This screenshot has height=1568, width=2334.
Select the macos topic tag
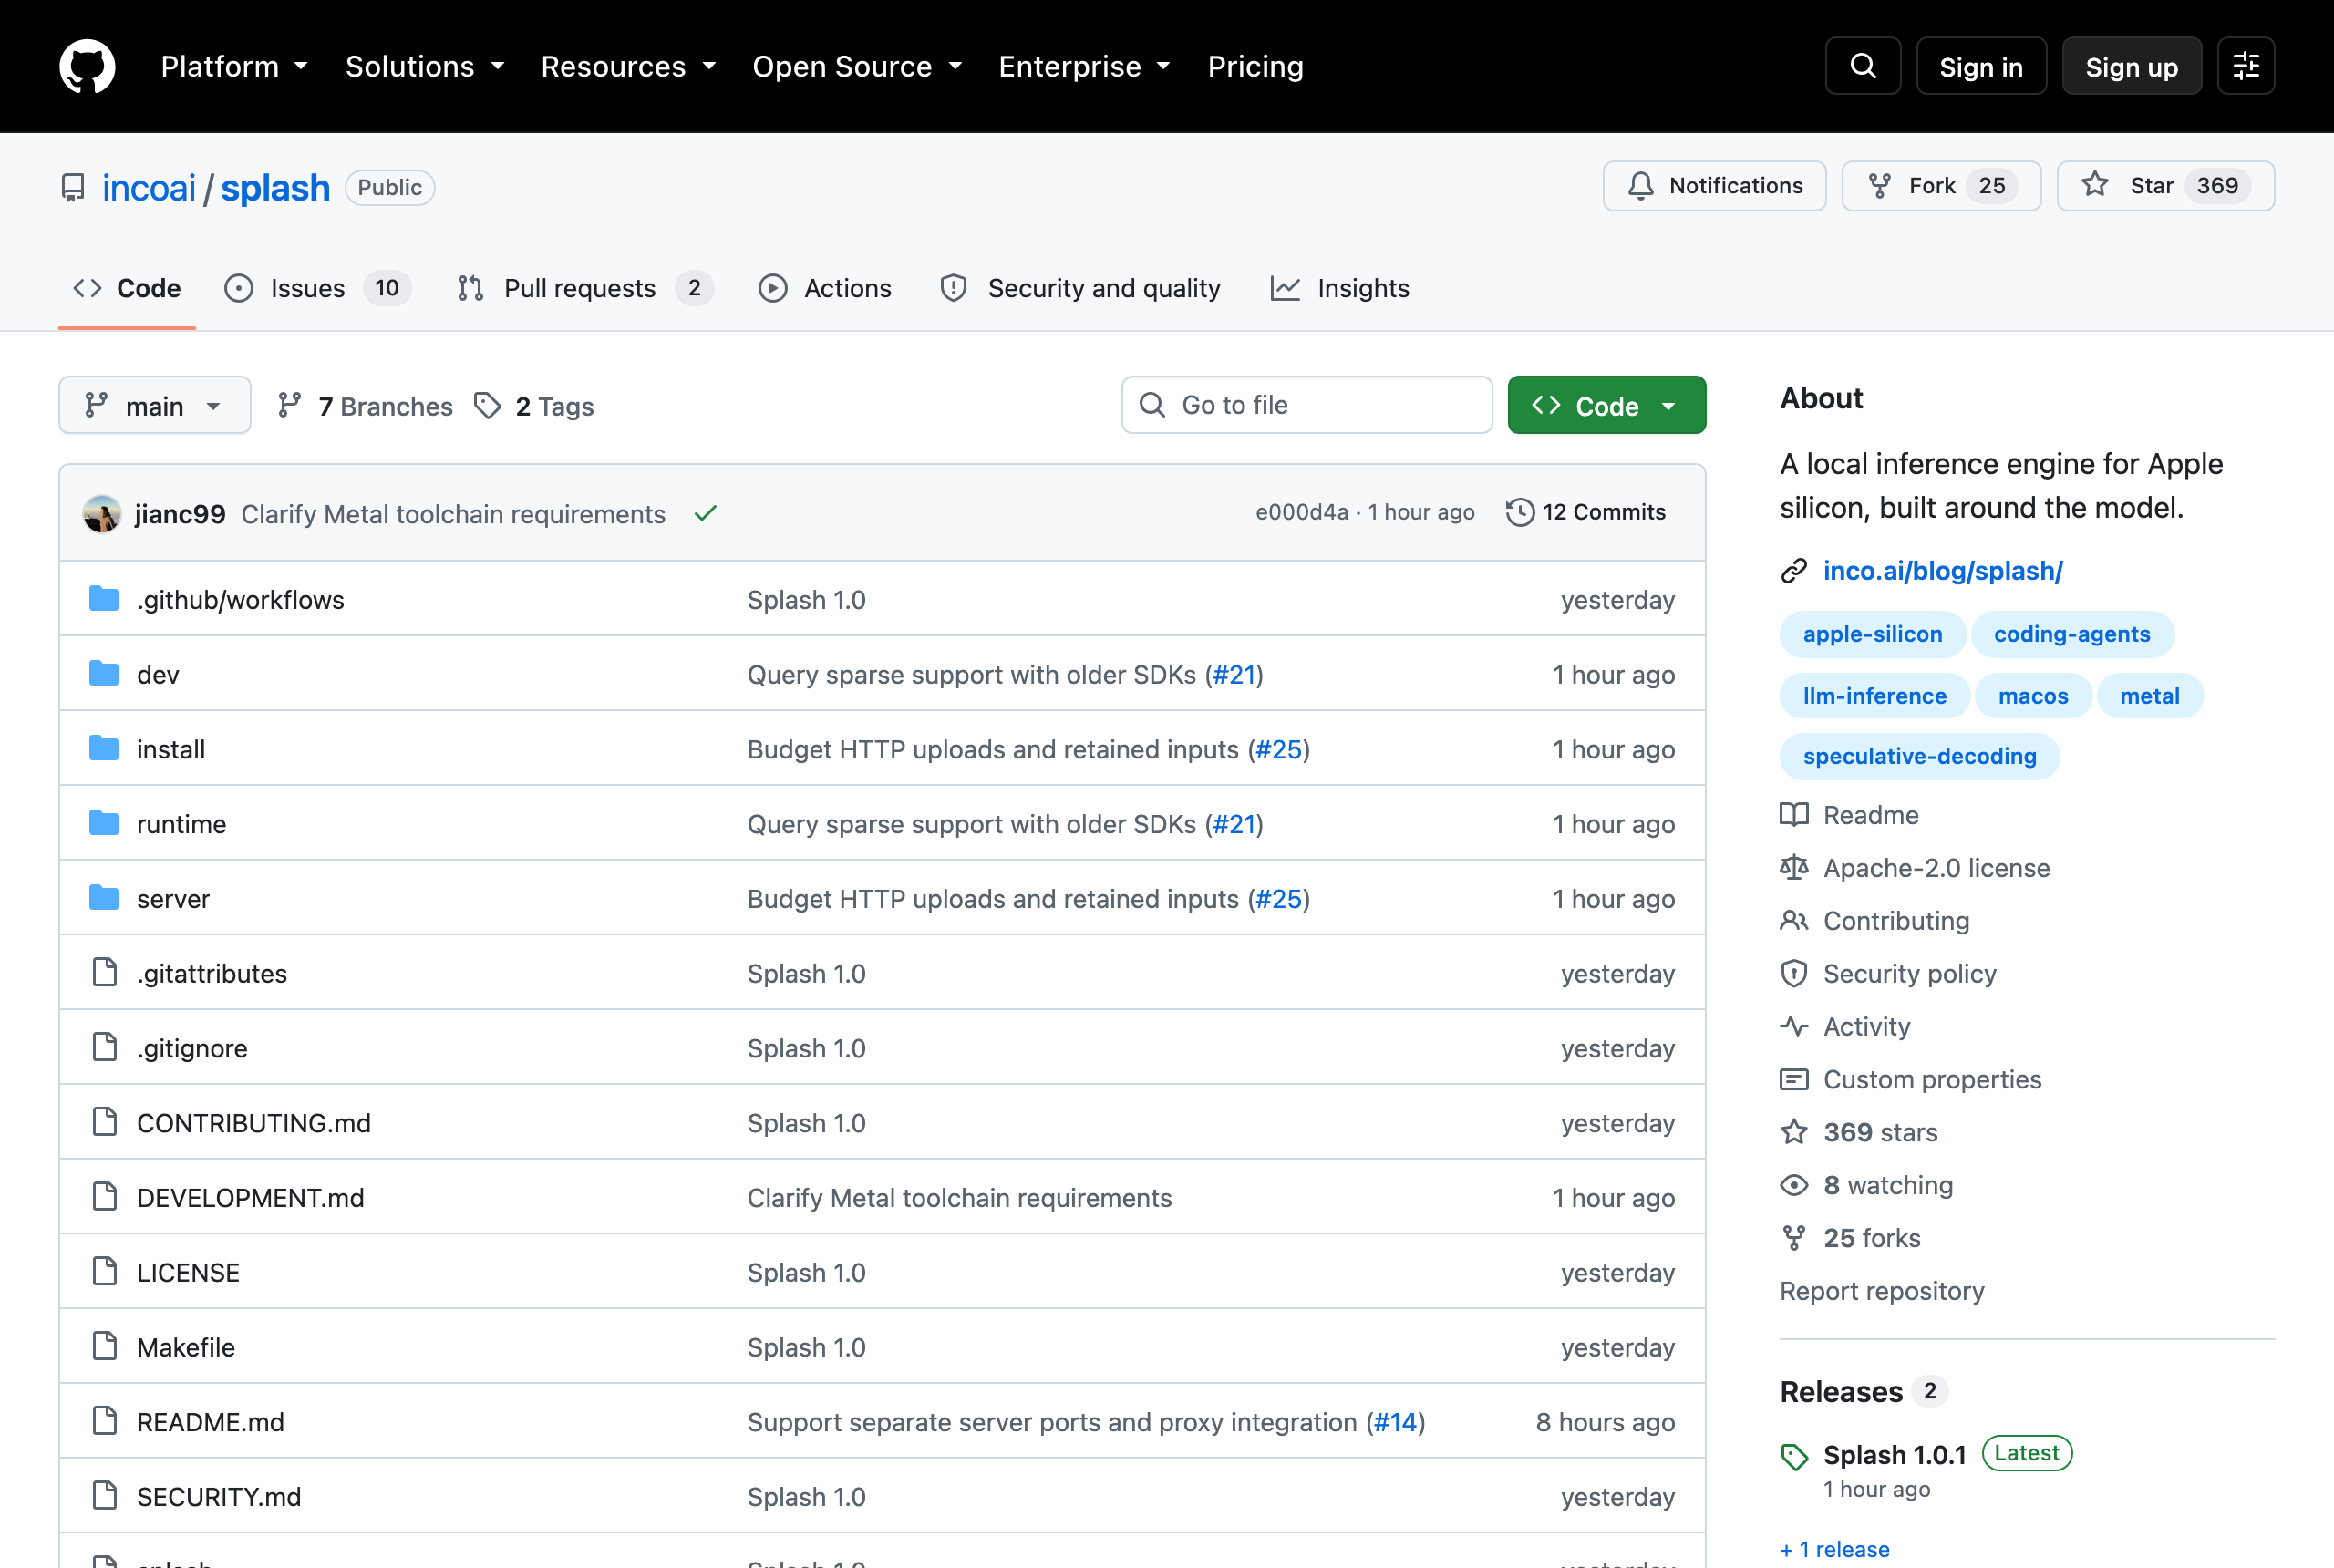[2033, 696]
